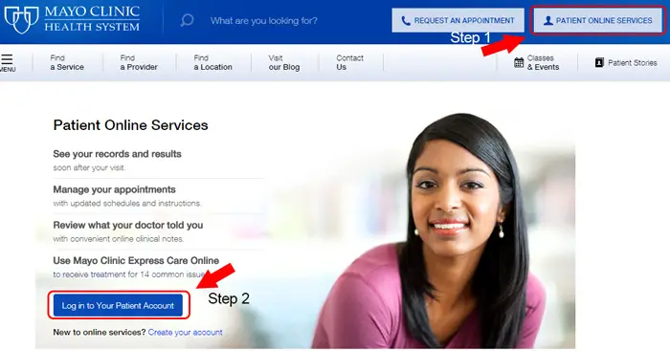Click the calendar icon beside Classes & Events
This screenshot has width=670, height=351.
pos(519,62)
